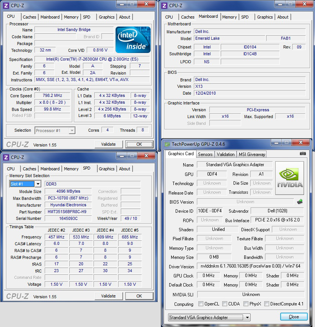Enable OpenCL computing support
315x327 pixels.
[x=201, y=304]
